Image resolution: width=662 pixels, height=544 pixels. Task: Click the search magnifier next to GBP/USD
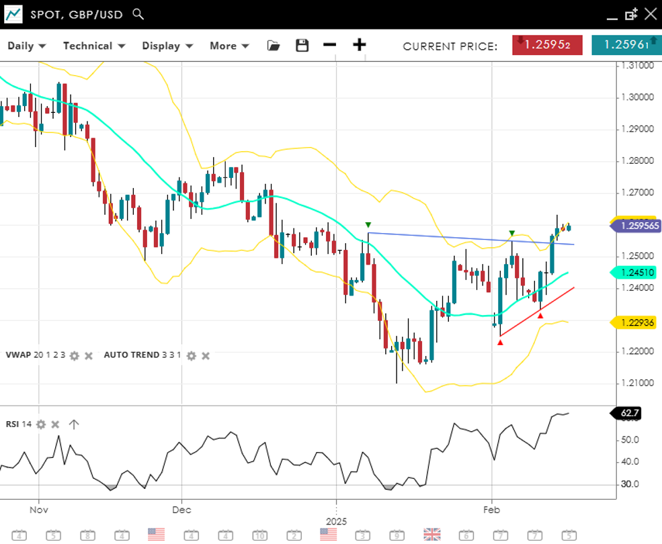(138, 14)
